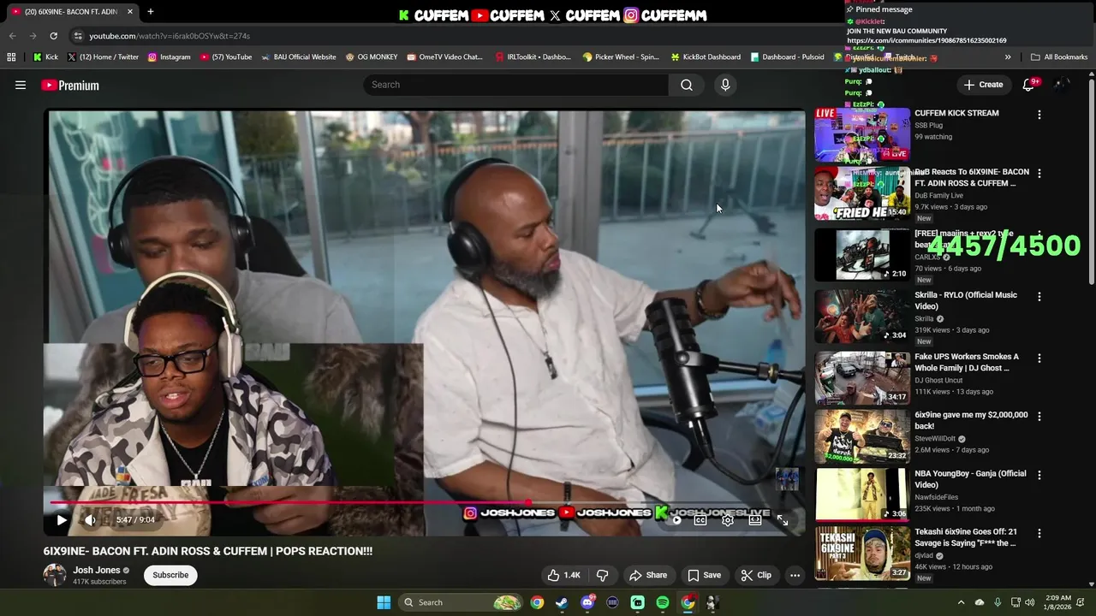Image resolution: width=1096 pixels, height=616 pixels.
Task: Switch player to theater mode
Action: 755,519
